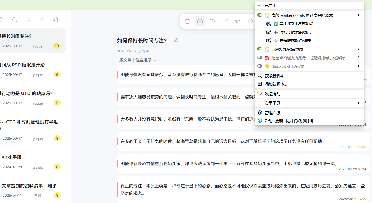Click gears icon beside 禁用/启用 隐藏功能
This screenshot has height=203, width=372.
(x=269, y=24)
